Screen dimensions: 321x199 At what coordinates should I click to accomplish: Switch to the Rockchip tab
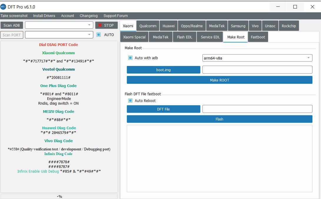(x=289, y=26)
